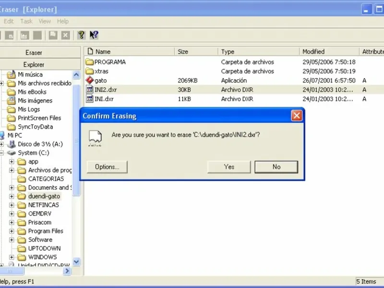Open the View menu

click(x=45, y=21)
